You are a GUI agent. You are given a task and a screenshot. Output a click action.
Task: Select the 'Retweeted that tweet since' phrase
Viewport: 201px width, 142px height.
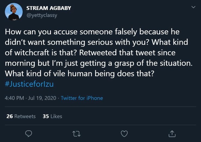(x=127, y=53)
